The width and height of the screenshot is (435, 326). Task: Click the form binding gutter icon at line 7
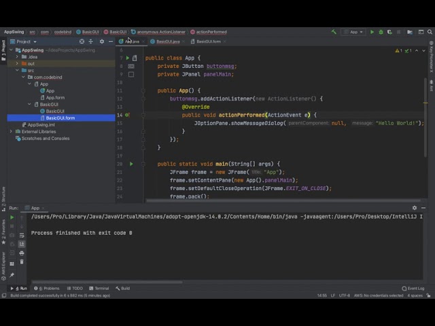(135, 58)
